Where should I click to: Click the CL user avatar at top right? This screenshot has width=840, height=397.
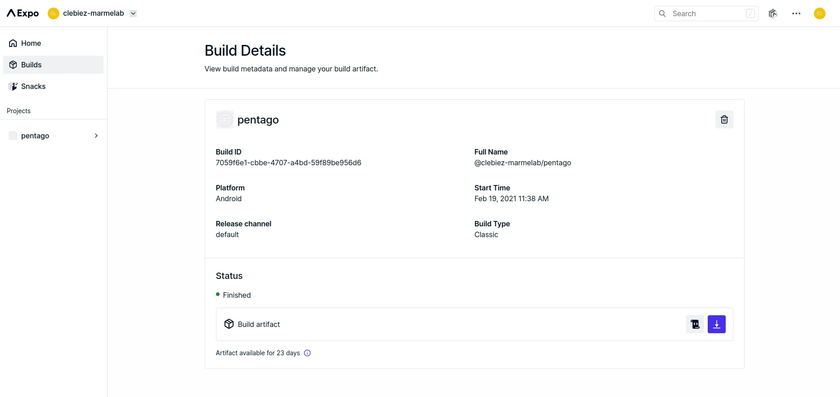[819, 13]
